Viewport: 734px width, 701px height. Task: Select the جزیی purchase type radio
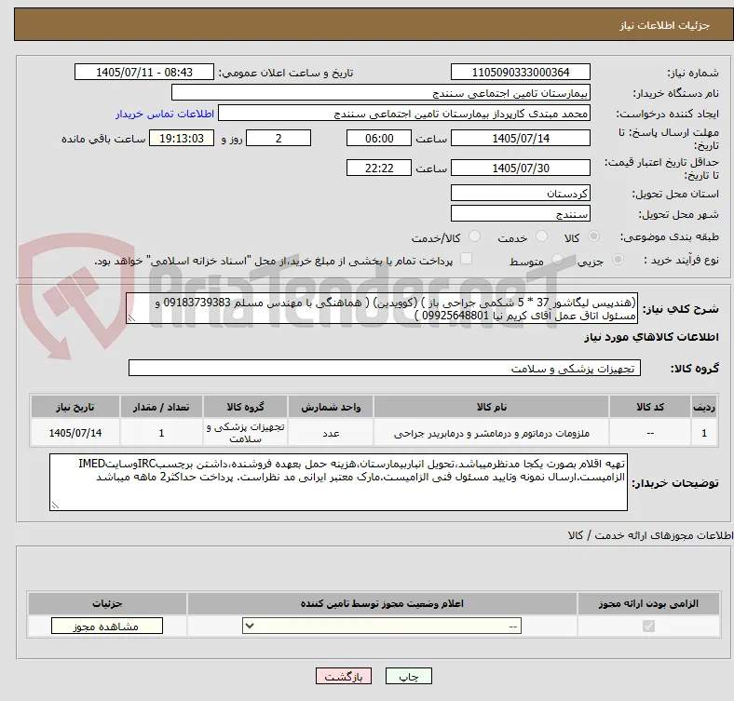[x=618, y=259]
